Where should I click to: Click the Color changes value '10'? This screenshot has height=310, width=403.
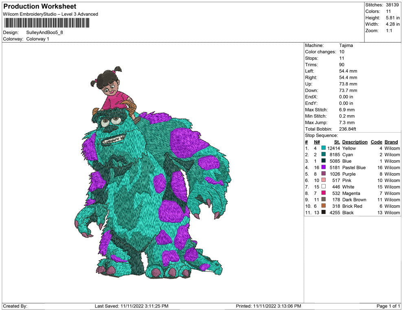342,52
